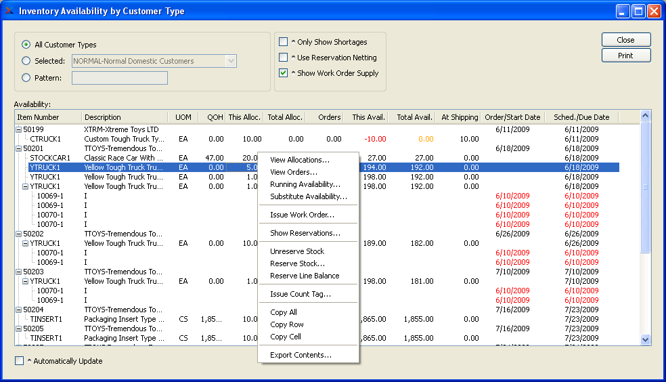
Task: Choose View Allocations from context menu
Action: pos(300,160)
